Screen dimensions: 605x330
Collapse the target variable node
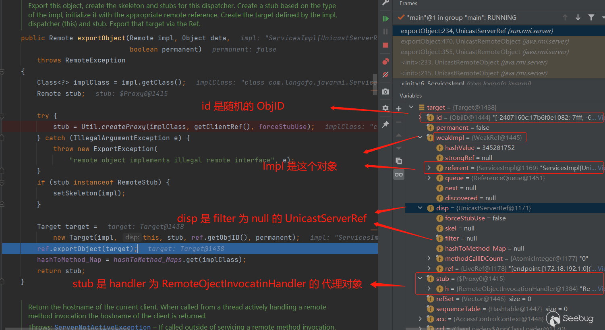[411, 107]
